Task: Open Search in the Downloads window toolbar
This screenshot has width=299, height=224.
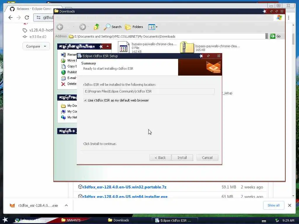Action: click(x=112, y=27)
